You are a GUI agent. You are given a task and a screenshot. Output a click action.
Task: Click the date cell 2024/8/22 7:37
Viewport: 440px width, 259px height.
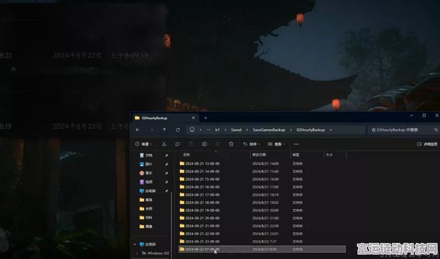[264, 241]
